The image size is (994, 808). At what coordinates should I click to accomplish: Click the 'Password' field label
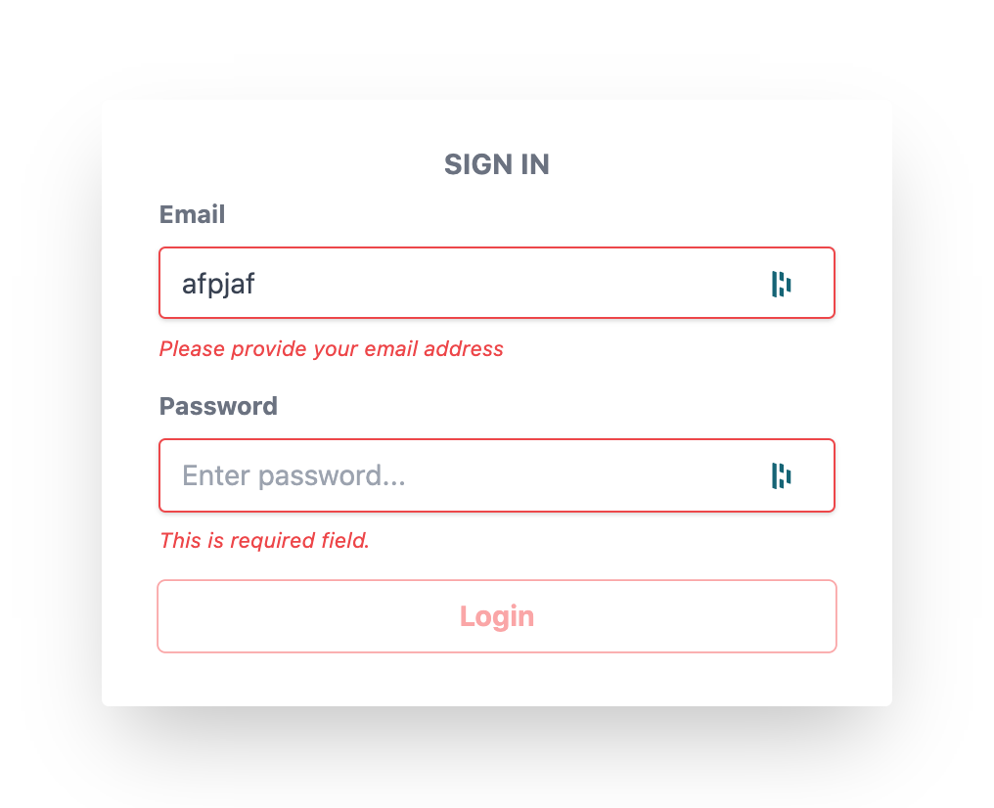point(218,406)
